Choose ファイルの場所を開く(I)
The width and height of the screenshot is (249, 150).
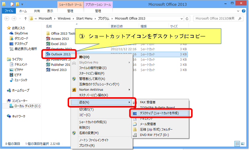point(102,68)
